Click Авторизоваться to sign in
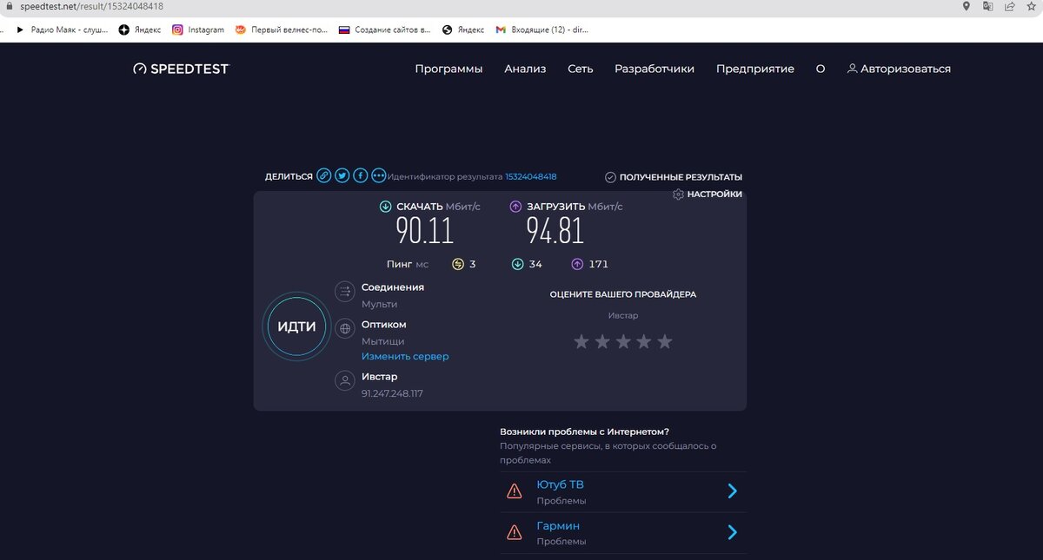This screenshot has width=1043, height=560. (x=899, y=69)
